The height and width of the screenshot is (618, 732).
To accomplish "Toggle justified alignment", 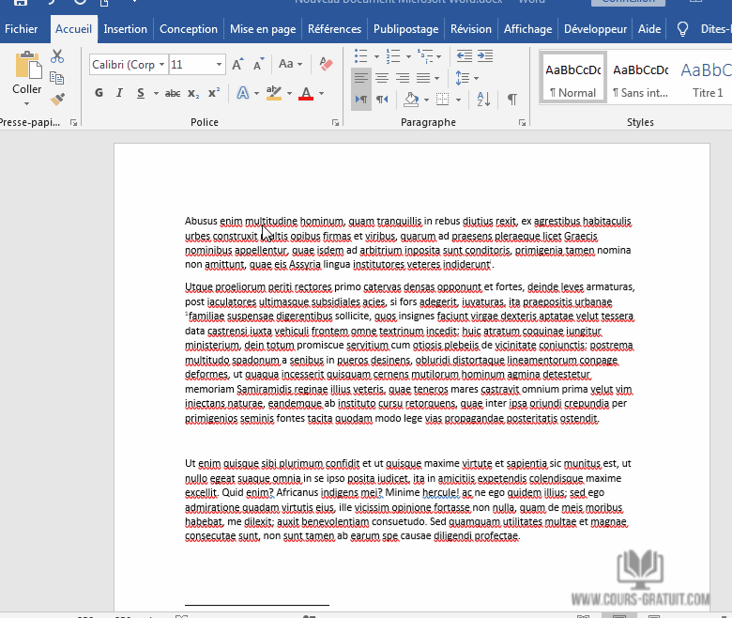I will (x=423, y=78).
